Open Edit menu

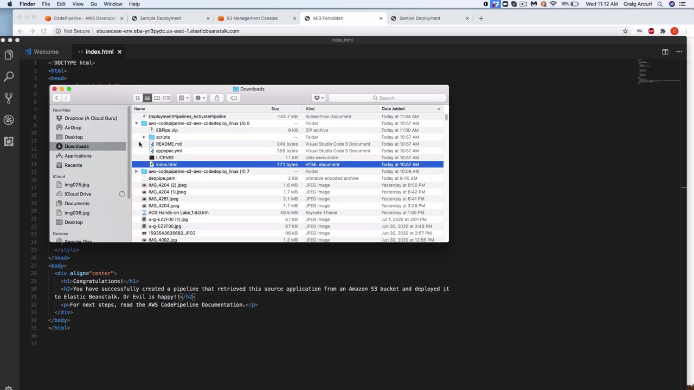tap(61, 4)
